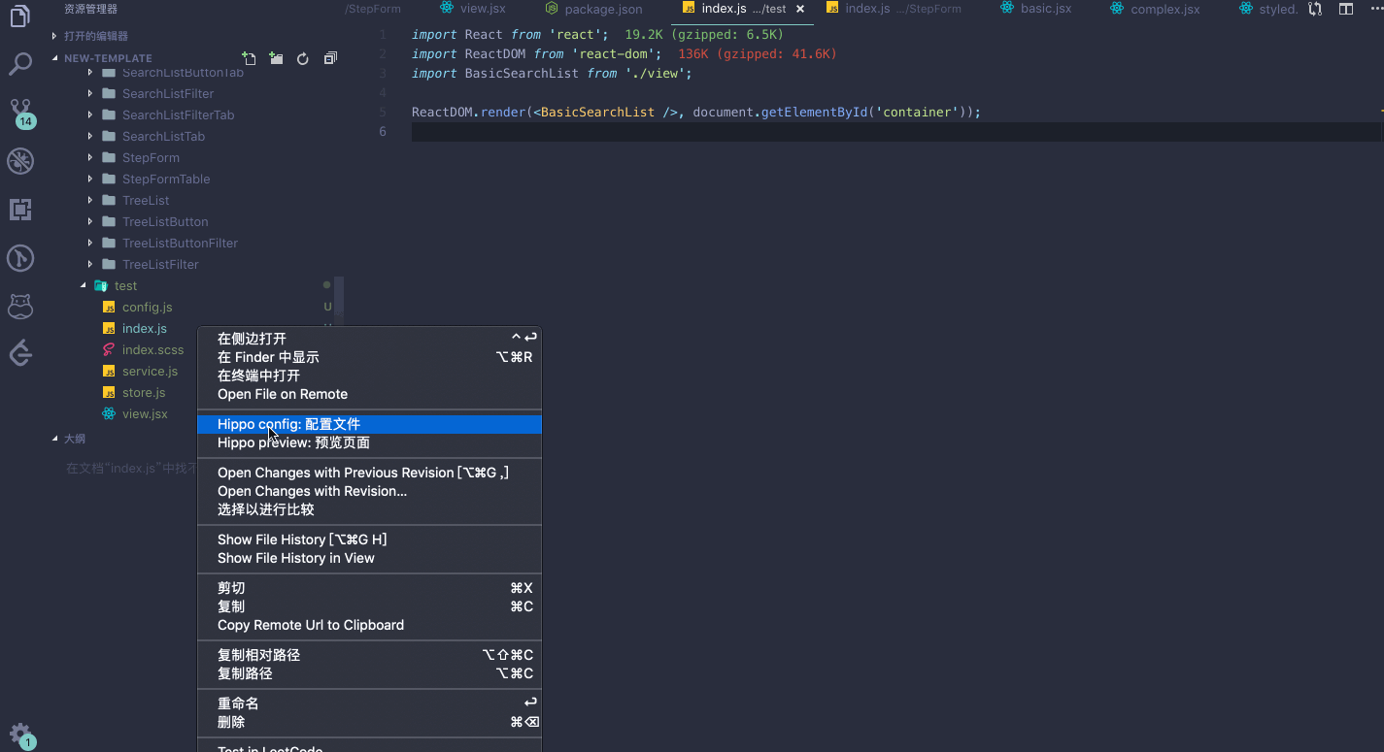Collapse all folders in explorer
Viewport: 1384px width, 752px height.
(330, 58)
